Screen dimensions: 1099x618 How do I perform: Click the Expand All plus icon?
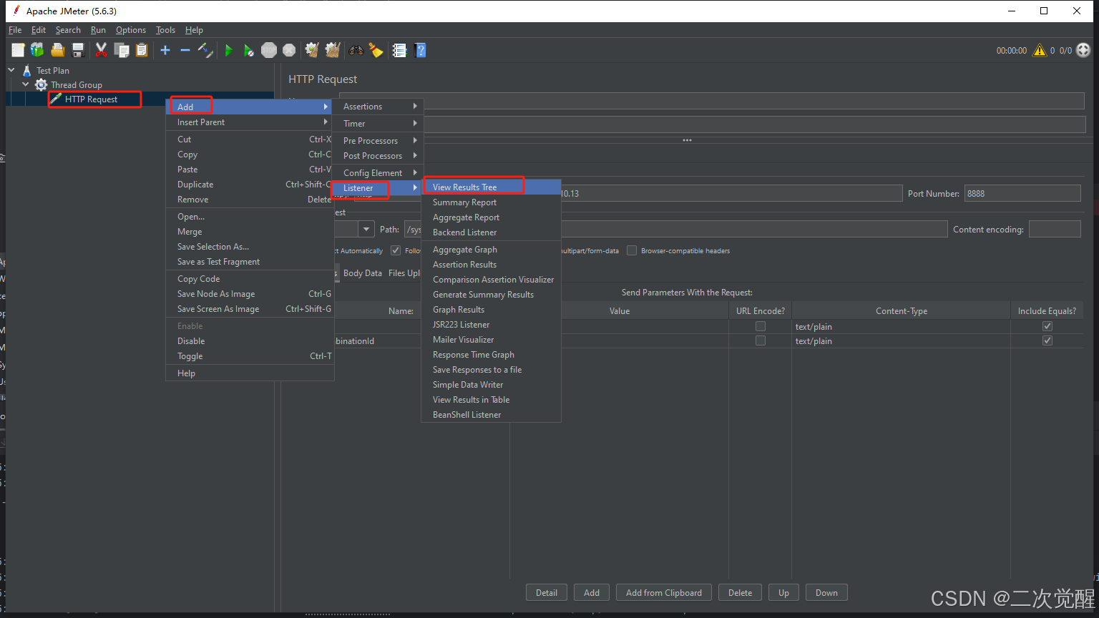[x=165, y=50]
